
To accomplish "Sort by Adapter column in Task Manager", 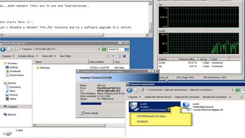I will click(x=168, y=59).
